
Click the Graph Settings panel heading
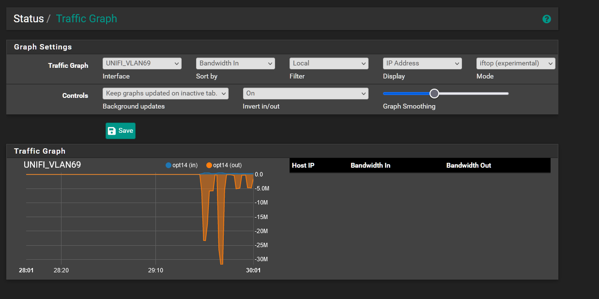click(x=43, y=47)
